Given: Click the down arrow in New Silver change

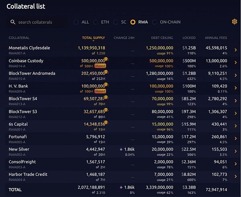Looking at the screenshot, I should click(121, 149).
